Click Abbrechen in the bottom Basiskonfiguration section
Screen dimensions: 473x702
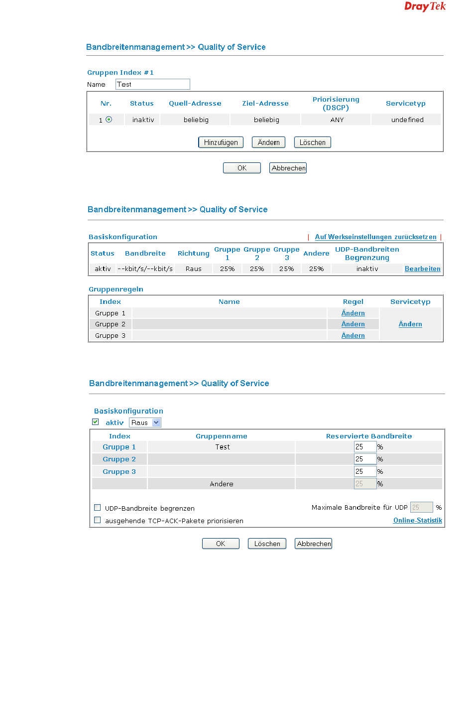pyautogui.click(x=314, y=544)
